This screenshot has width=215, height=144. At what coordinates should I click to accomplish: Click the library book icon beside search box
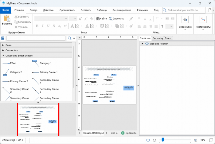(x=3, y=38)
